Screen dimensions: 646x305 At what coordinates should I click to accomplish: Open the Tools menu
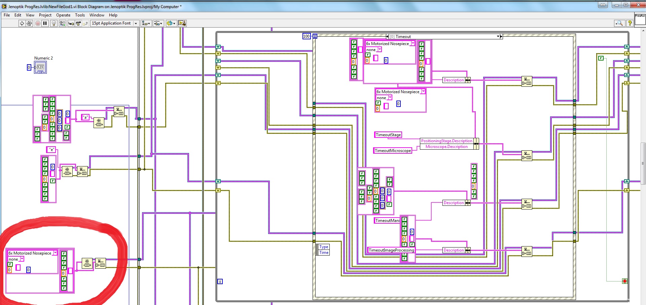[80, 15]
